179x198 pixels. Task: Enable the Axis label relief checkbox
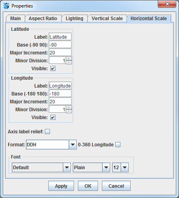(x=47, y=131)
